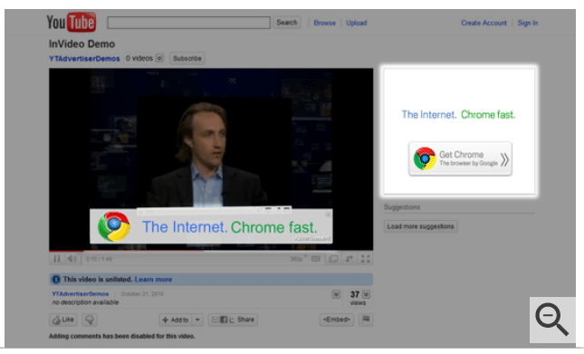Open the Upload page link
584x354 pixels.
click(357, 23)
